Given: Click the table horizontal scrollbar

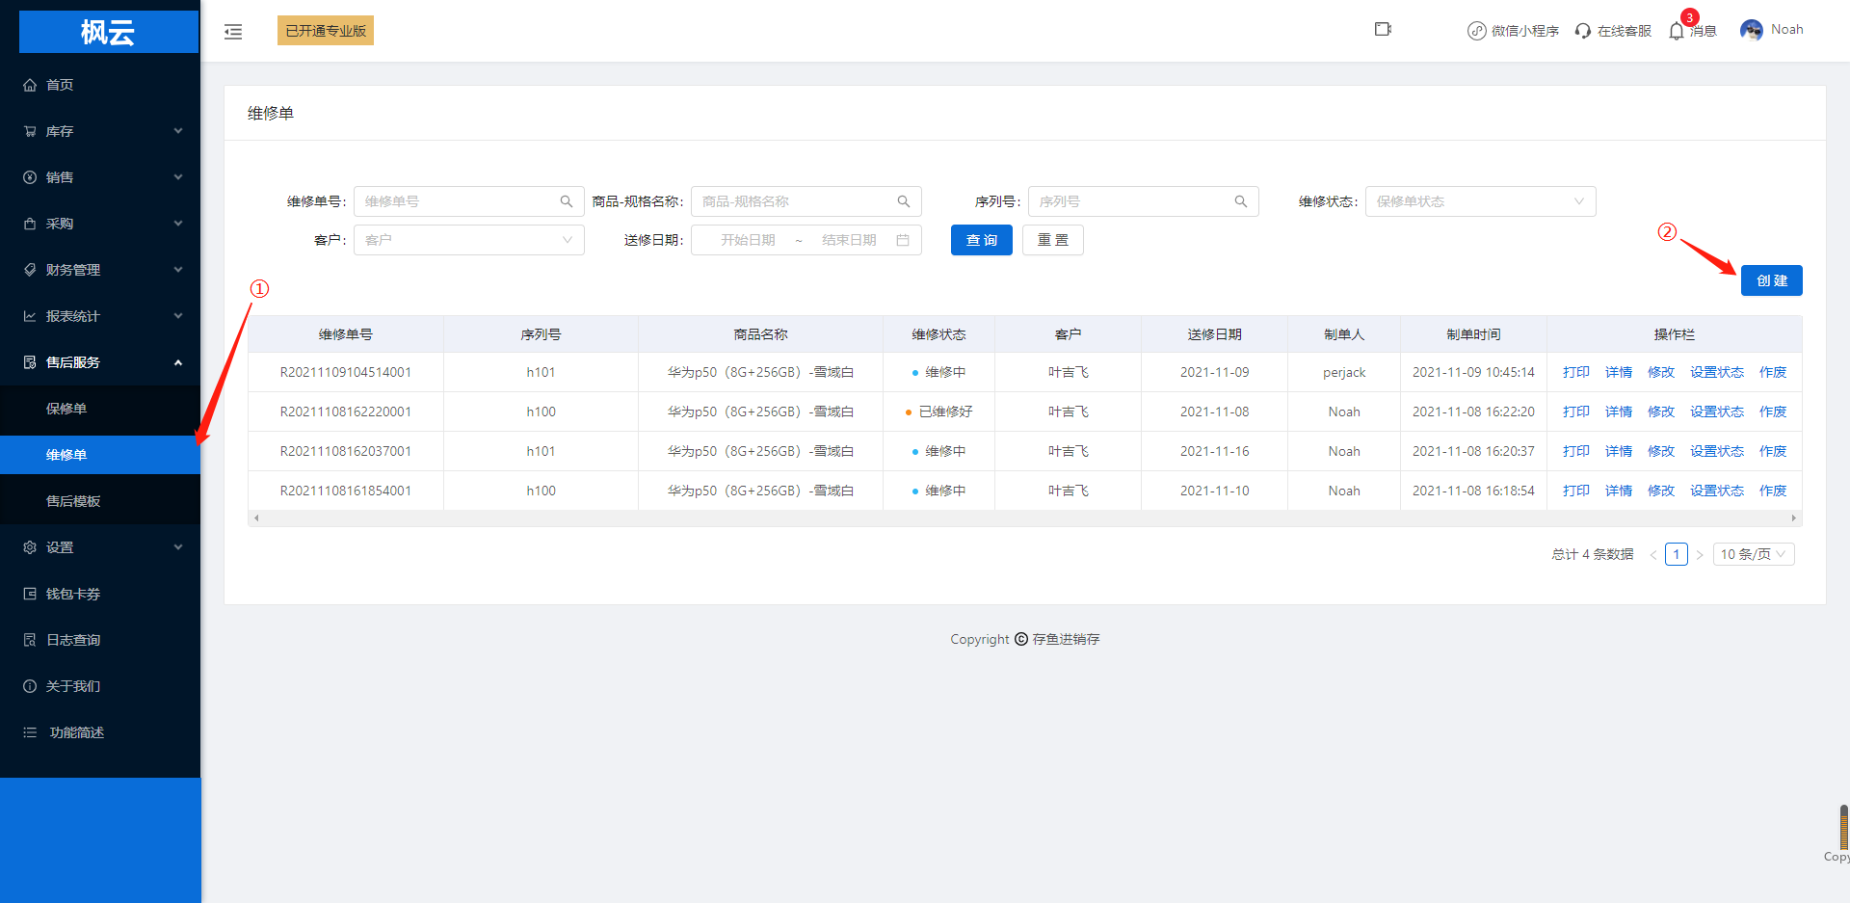Looking at the screenshot, I should [x=1024, y=518].
